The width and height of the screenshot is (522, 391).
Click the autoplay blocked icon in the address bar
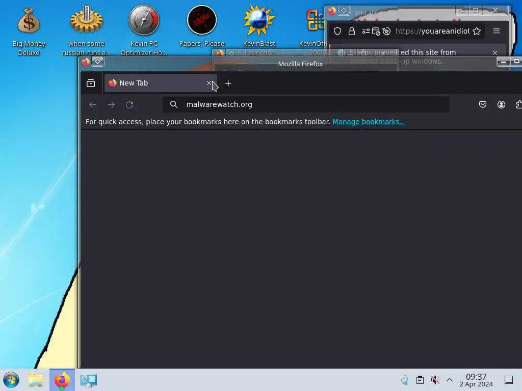[x=386, y=31]
